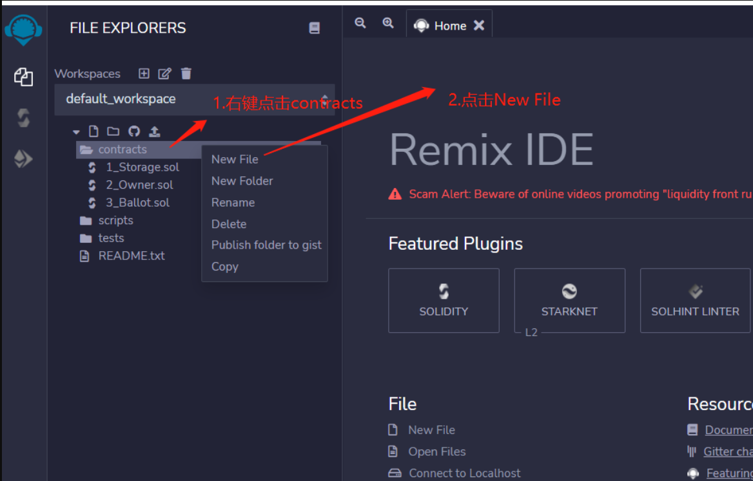The width and height of the screenshot is (753, 481).
Task: Click the tests folder icon
Action: pyautogui.click(x=86, y=238)
